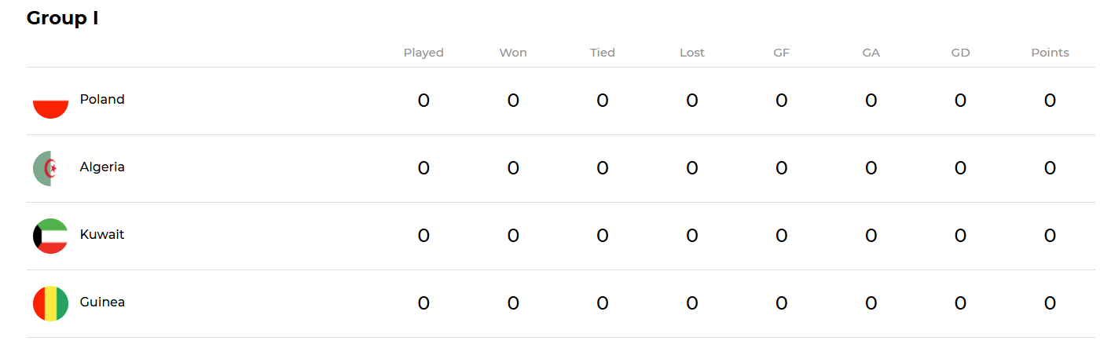
Task: Click Poland's Points value
Action: point(1050,101)
